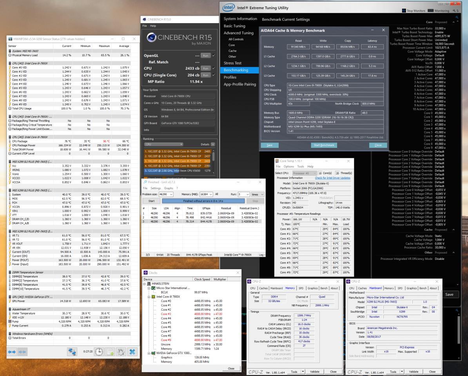Toggle the OpenGL test checkmark in Cinebench
Image resolution: width=468 pixels, height=376 pixels.
(214, 56)
